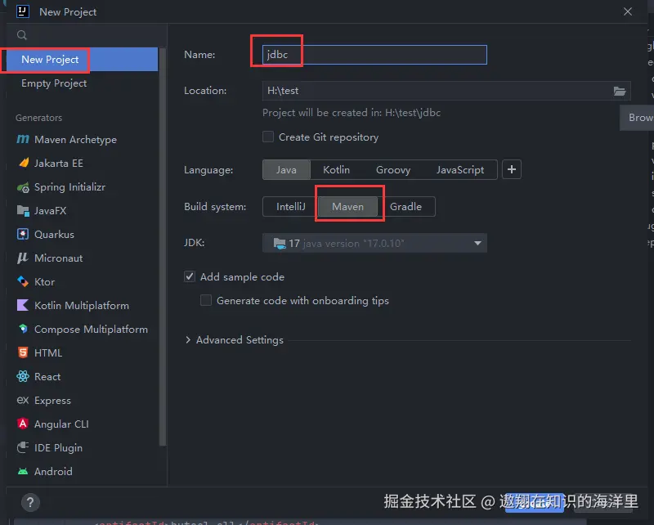
Task: Tick Generate code with onboarding tips
Action: (x=206, y=300)
